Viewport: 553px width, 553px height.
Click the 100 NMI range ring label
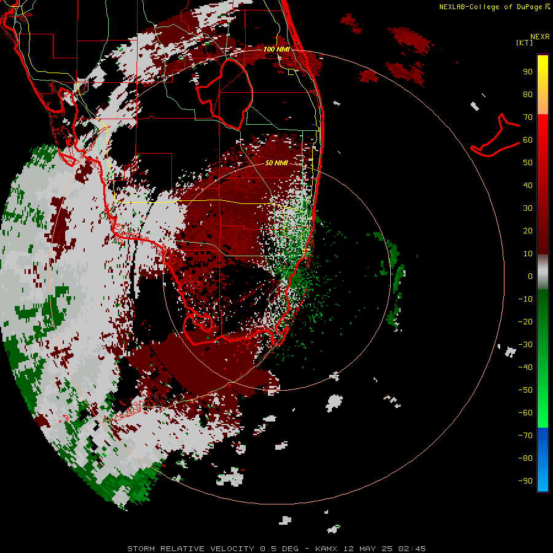point(276,49)
